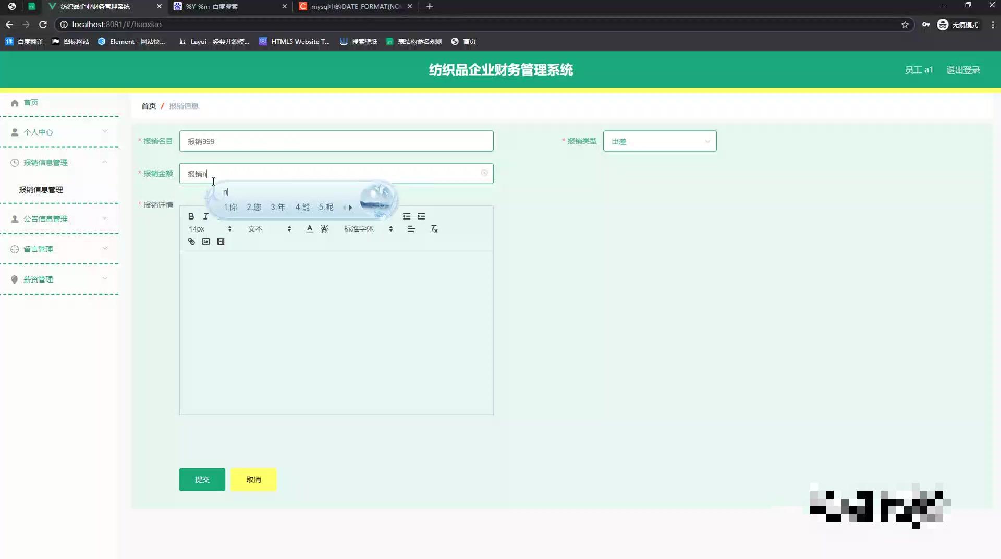Open the 报销信息管理 submenu item

pos(41,190)
